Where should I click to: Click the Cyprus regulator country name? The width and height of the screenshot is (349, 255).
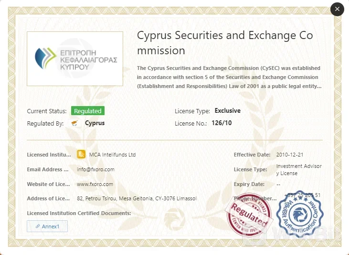coord(95,123)
